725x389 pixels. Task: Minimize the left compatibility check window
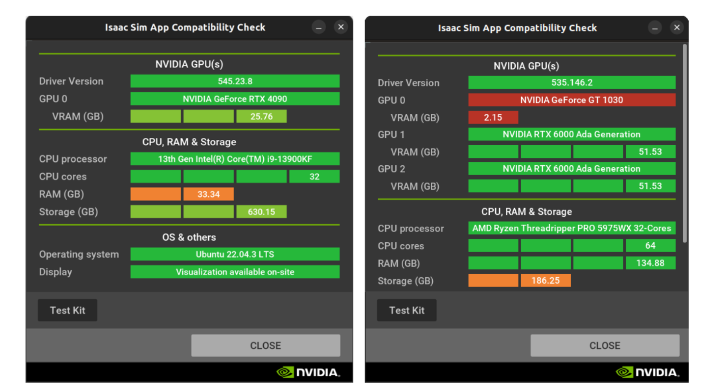click(319, 27)
